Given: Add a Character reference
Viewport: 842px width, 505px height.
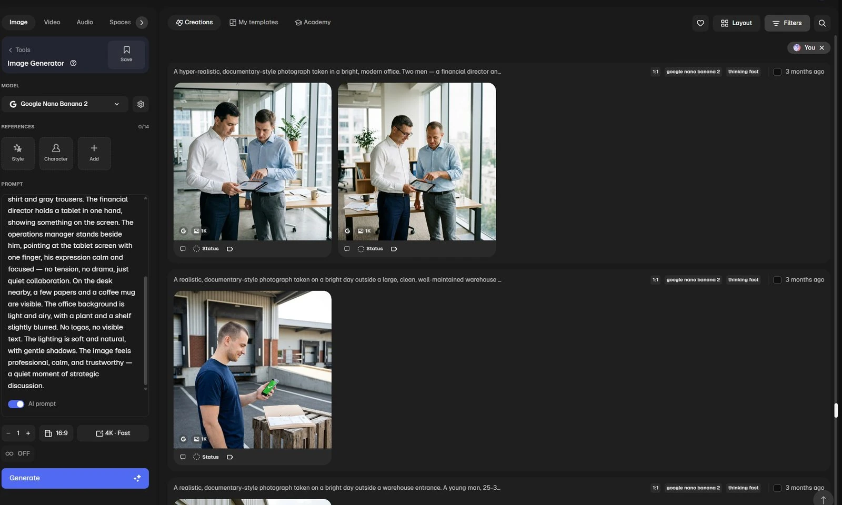Looking at the screenshot, I should pos(56,153).
